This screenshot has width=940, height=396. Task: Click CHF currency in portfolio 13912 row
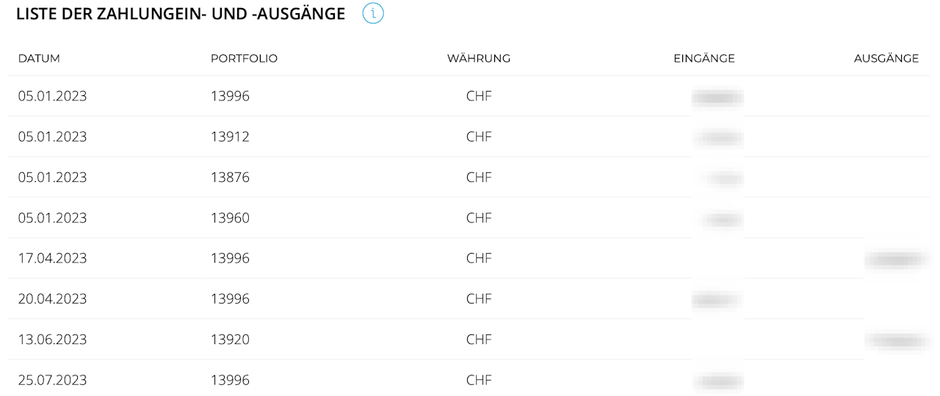click(x=479, y=137)
